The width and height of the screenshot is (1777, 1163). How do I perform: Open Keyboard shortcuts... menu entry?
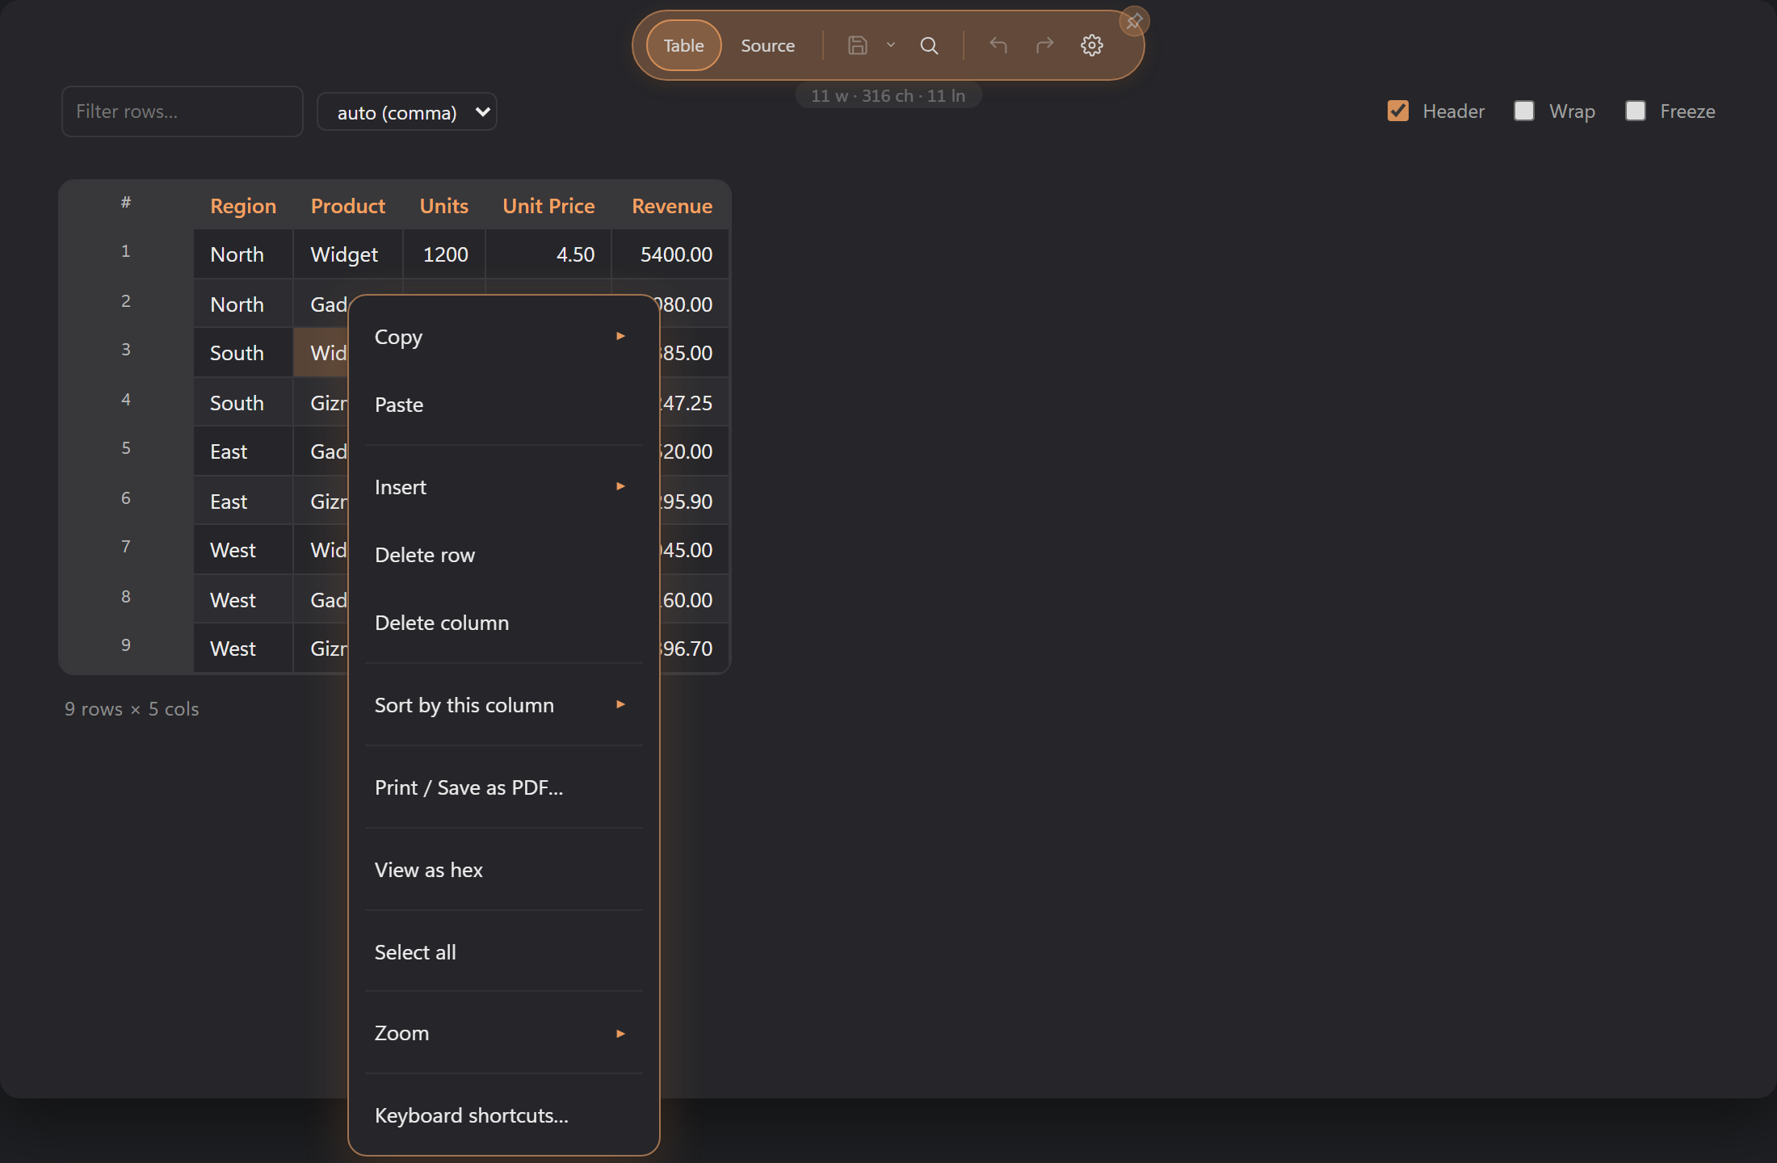(503, 1115)
